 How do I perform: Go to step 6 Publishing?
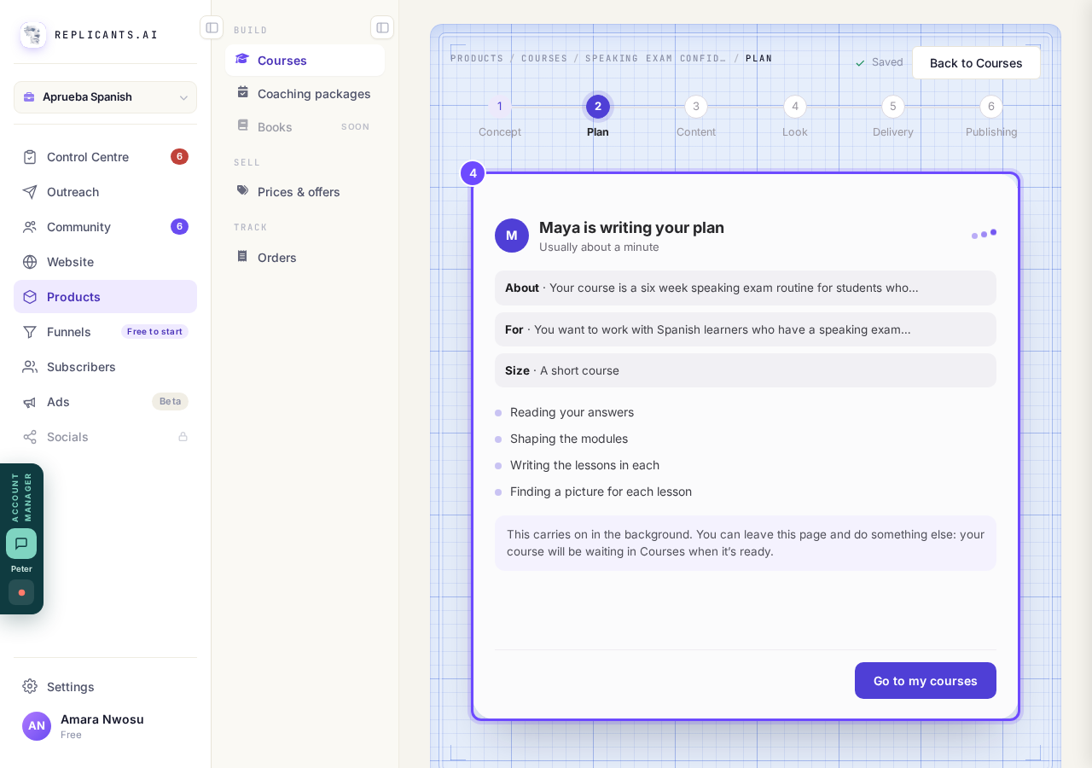click(991, 117)
